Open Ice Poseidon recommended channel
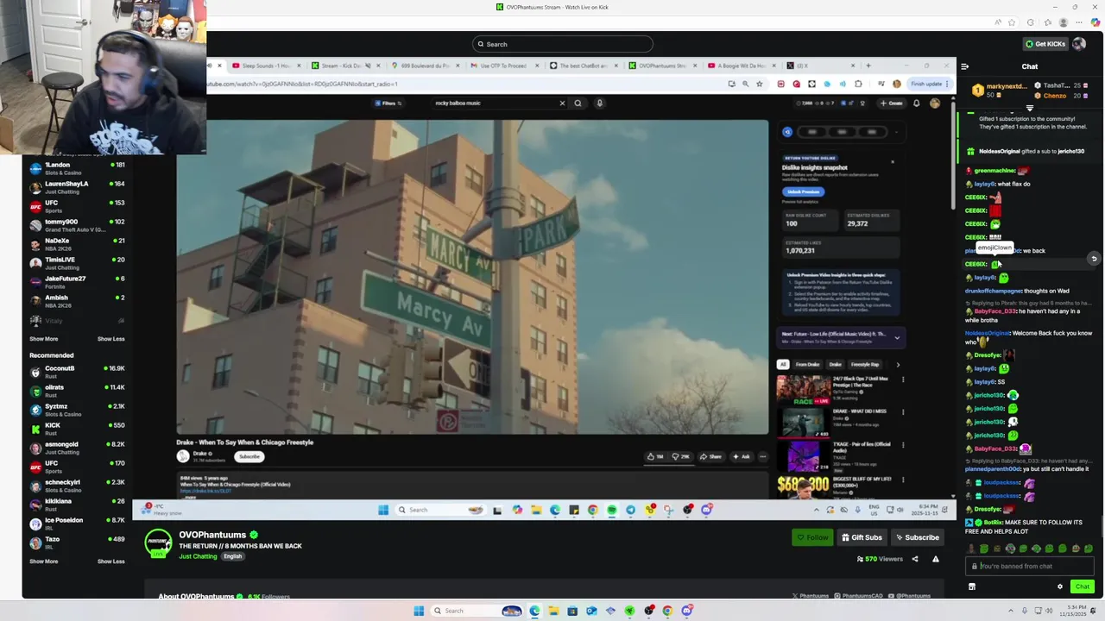The image size is (1105, 621). coord(78,524)
